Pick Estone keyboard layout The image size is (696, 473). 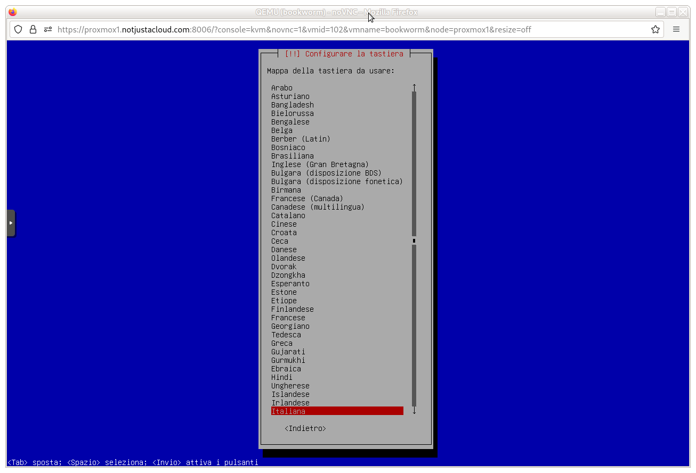(284, 292)
